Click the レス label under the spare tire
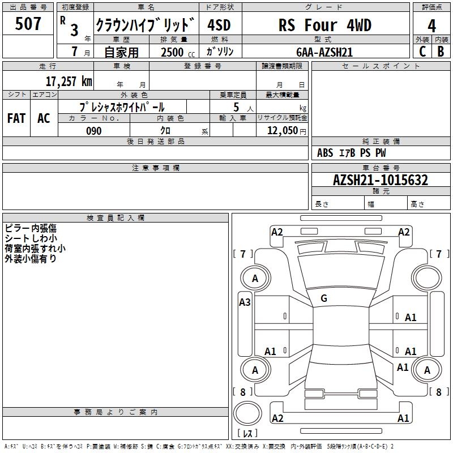Viewport: 453px width, 453px height. (x=247, y=434)
